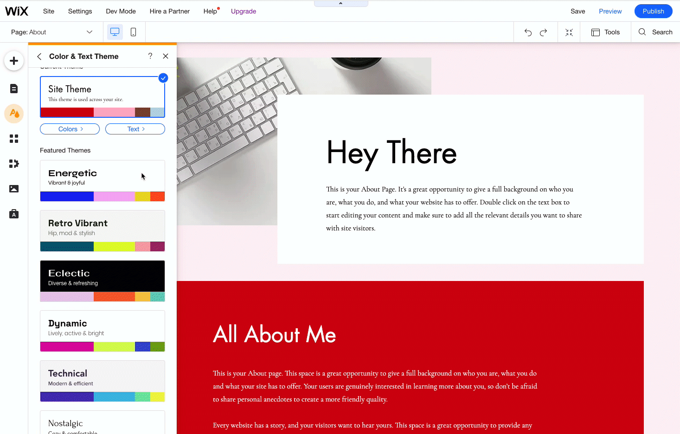Open the Colors customization button
The image size is (680, 434).
[70, 129]
